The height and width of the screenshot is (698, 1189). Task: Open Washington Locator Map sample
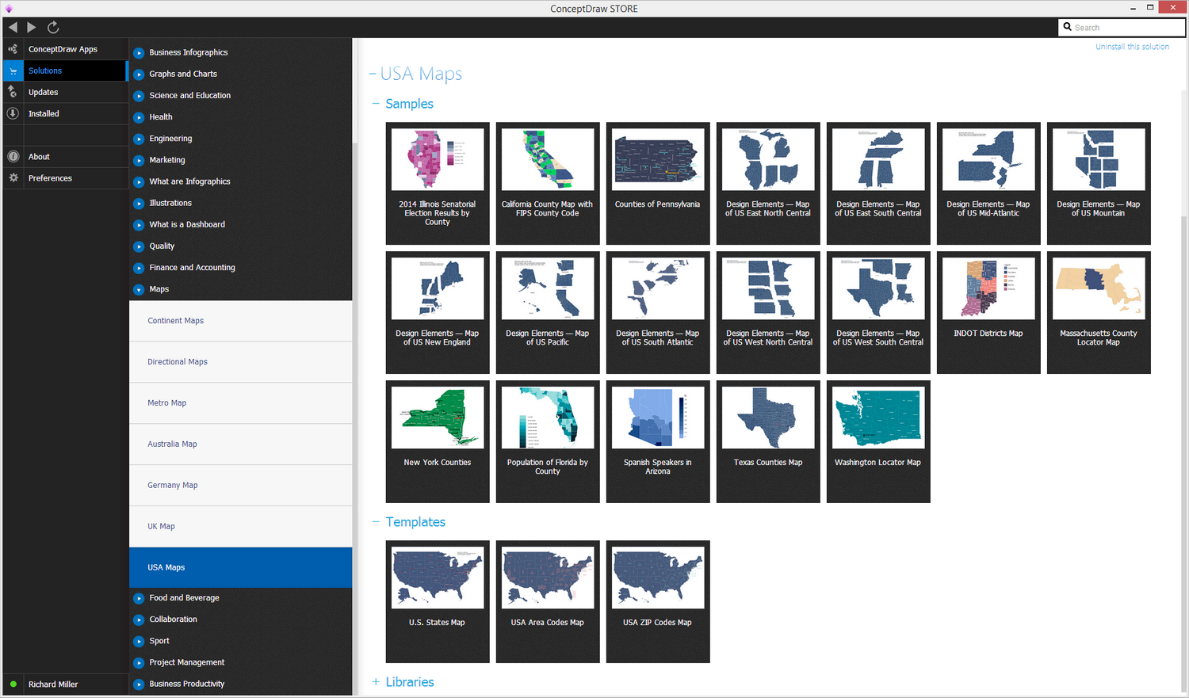coord(878,441)
